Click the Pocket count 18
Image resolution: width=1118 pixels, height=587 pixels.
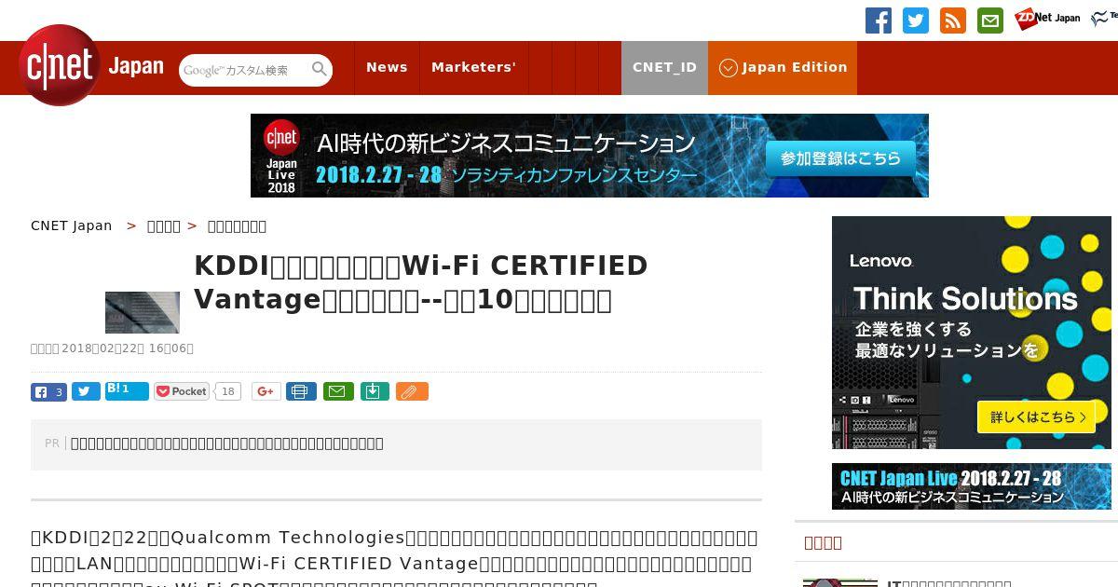(x=227, y=392)
